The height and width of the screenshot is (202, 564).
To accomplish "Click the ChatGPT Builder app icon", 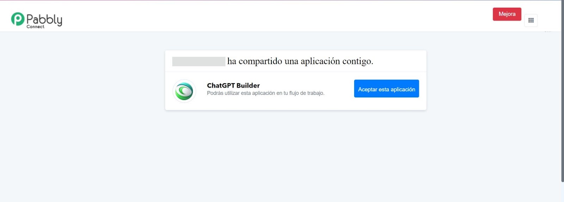I will [x=184, y=91].
